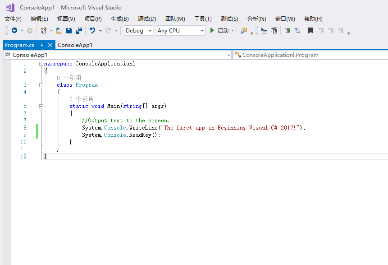Open the redo history dropdown arrow

point(116,31)
